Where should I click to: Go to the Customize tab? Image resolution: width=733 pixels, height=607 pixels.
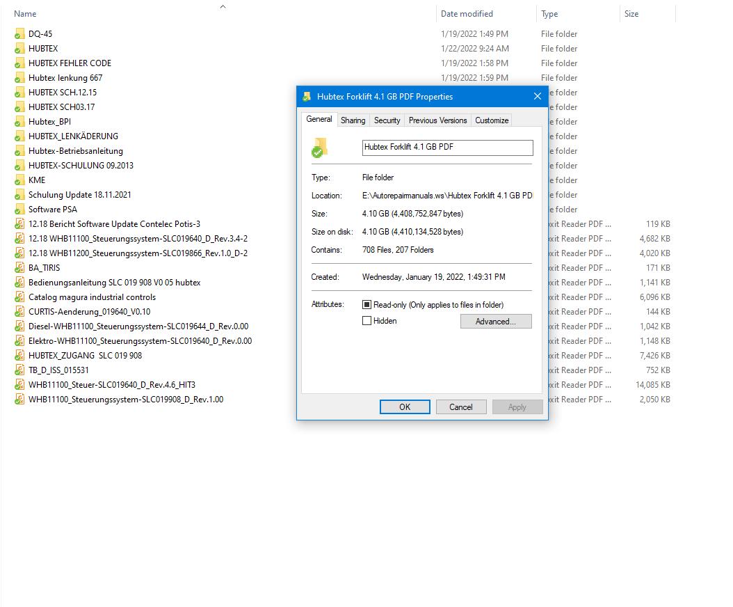(492, 120)
